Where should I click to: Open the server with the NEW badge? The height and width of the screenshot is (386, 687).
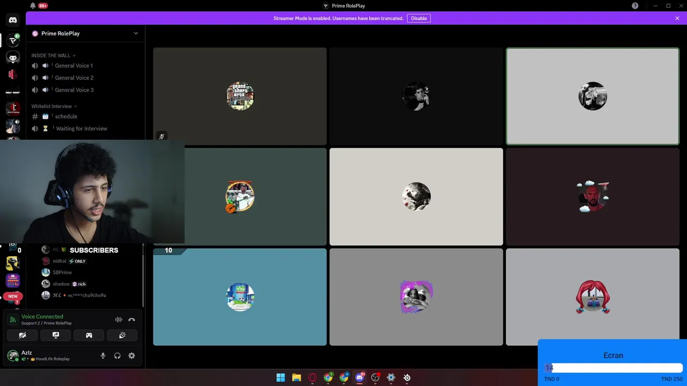pos(13,296)
